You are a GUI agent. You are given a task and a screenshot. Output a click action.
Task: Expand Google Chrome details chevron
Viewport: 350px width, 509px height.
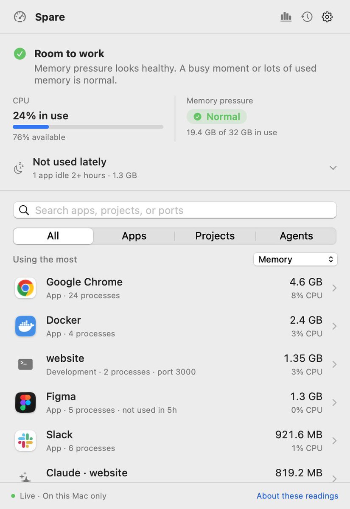(334, 288)
